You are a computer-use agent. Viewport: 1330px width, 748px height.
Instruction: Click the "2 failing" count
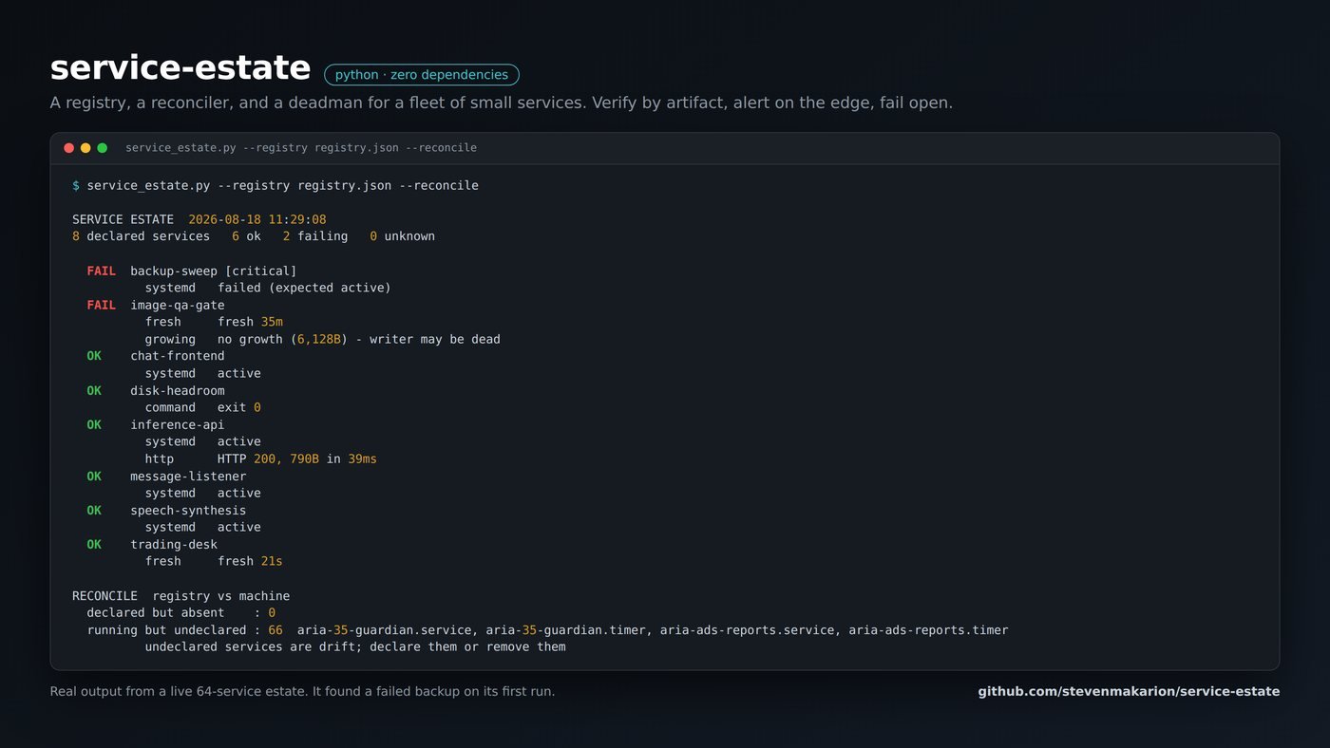click(x=315, y=236)
